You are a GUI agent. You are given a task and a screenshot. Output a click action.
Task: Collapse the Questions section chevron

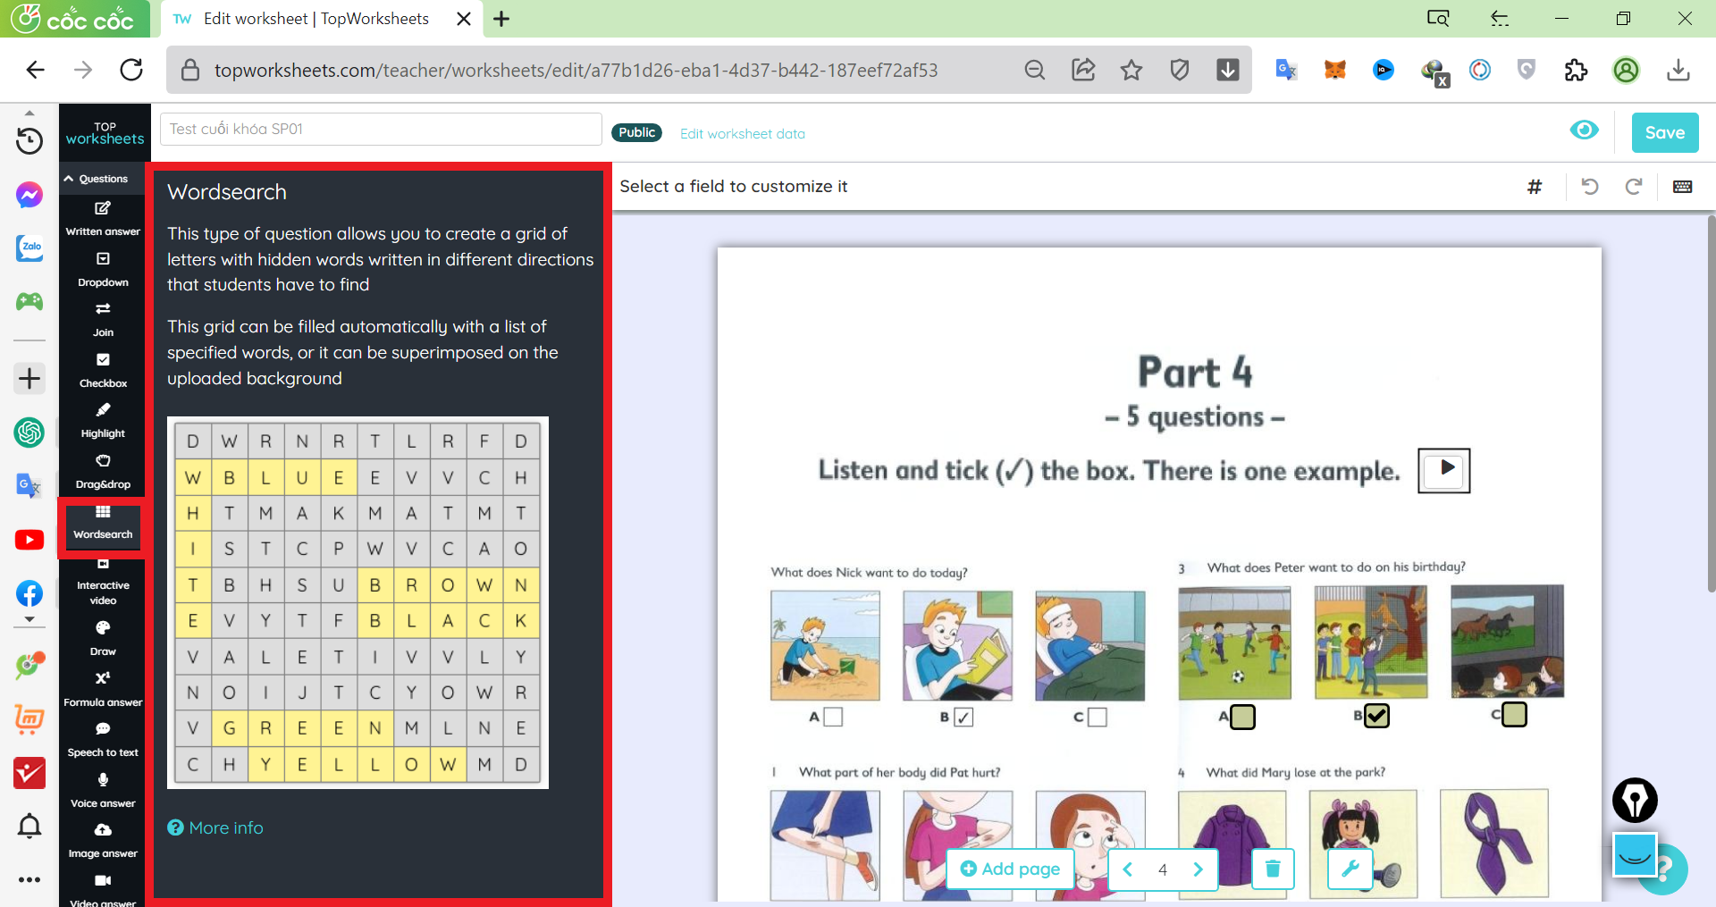69,179
